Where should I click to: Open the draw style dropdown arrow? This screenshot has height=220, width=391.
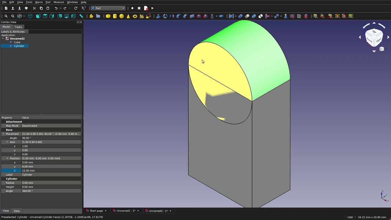(24, 16)
